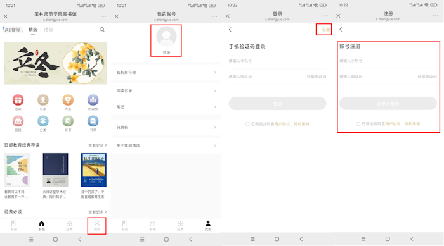Open 隐私策略 link on 注册 page
The height and width of the screenshot is (246, 444).
(x=412, y=124)
